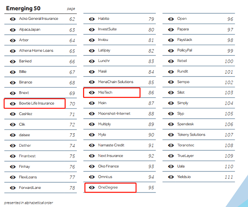Toggle the eye icon for Spendesk
Screen dimensions: 248x207
tap(171, 124)
